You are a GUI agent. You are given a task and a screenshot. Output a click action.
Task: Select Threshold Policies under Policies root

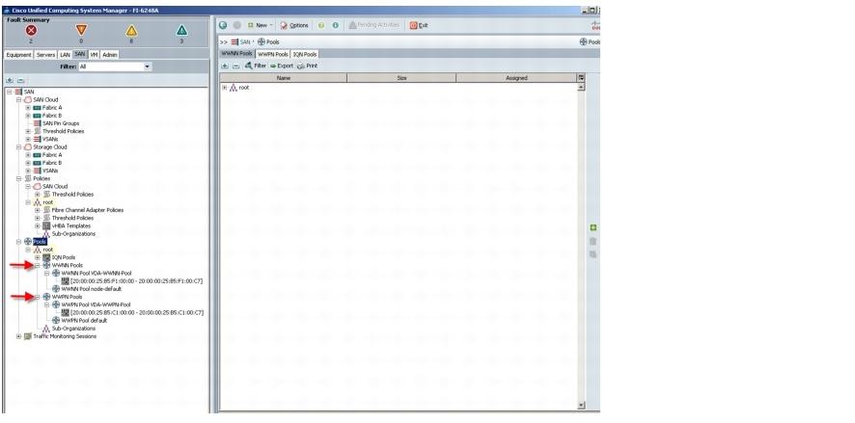point(72,219)
